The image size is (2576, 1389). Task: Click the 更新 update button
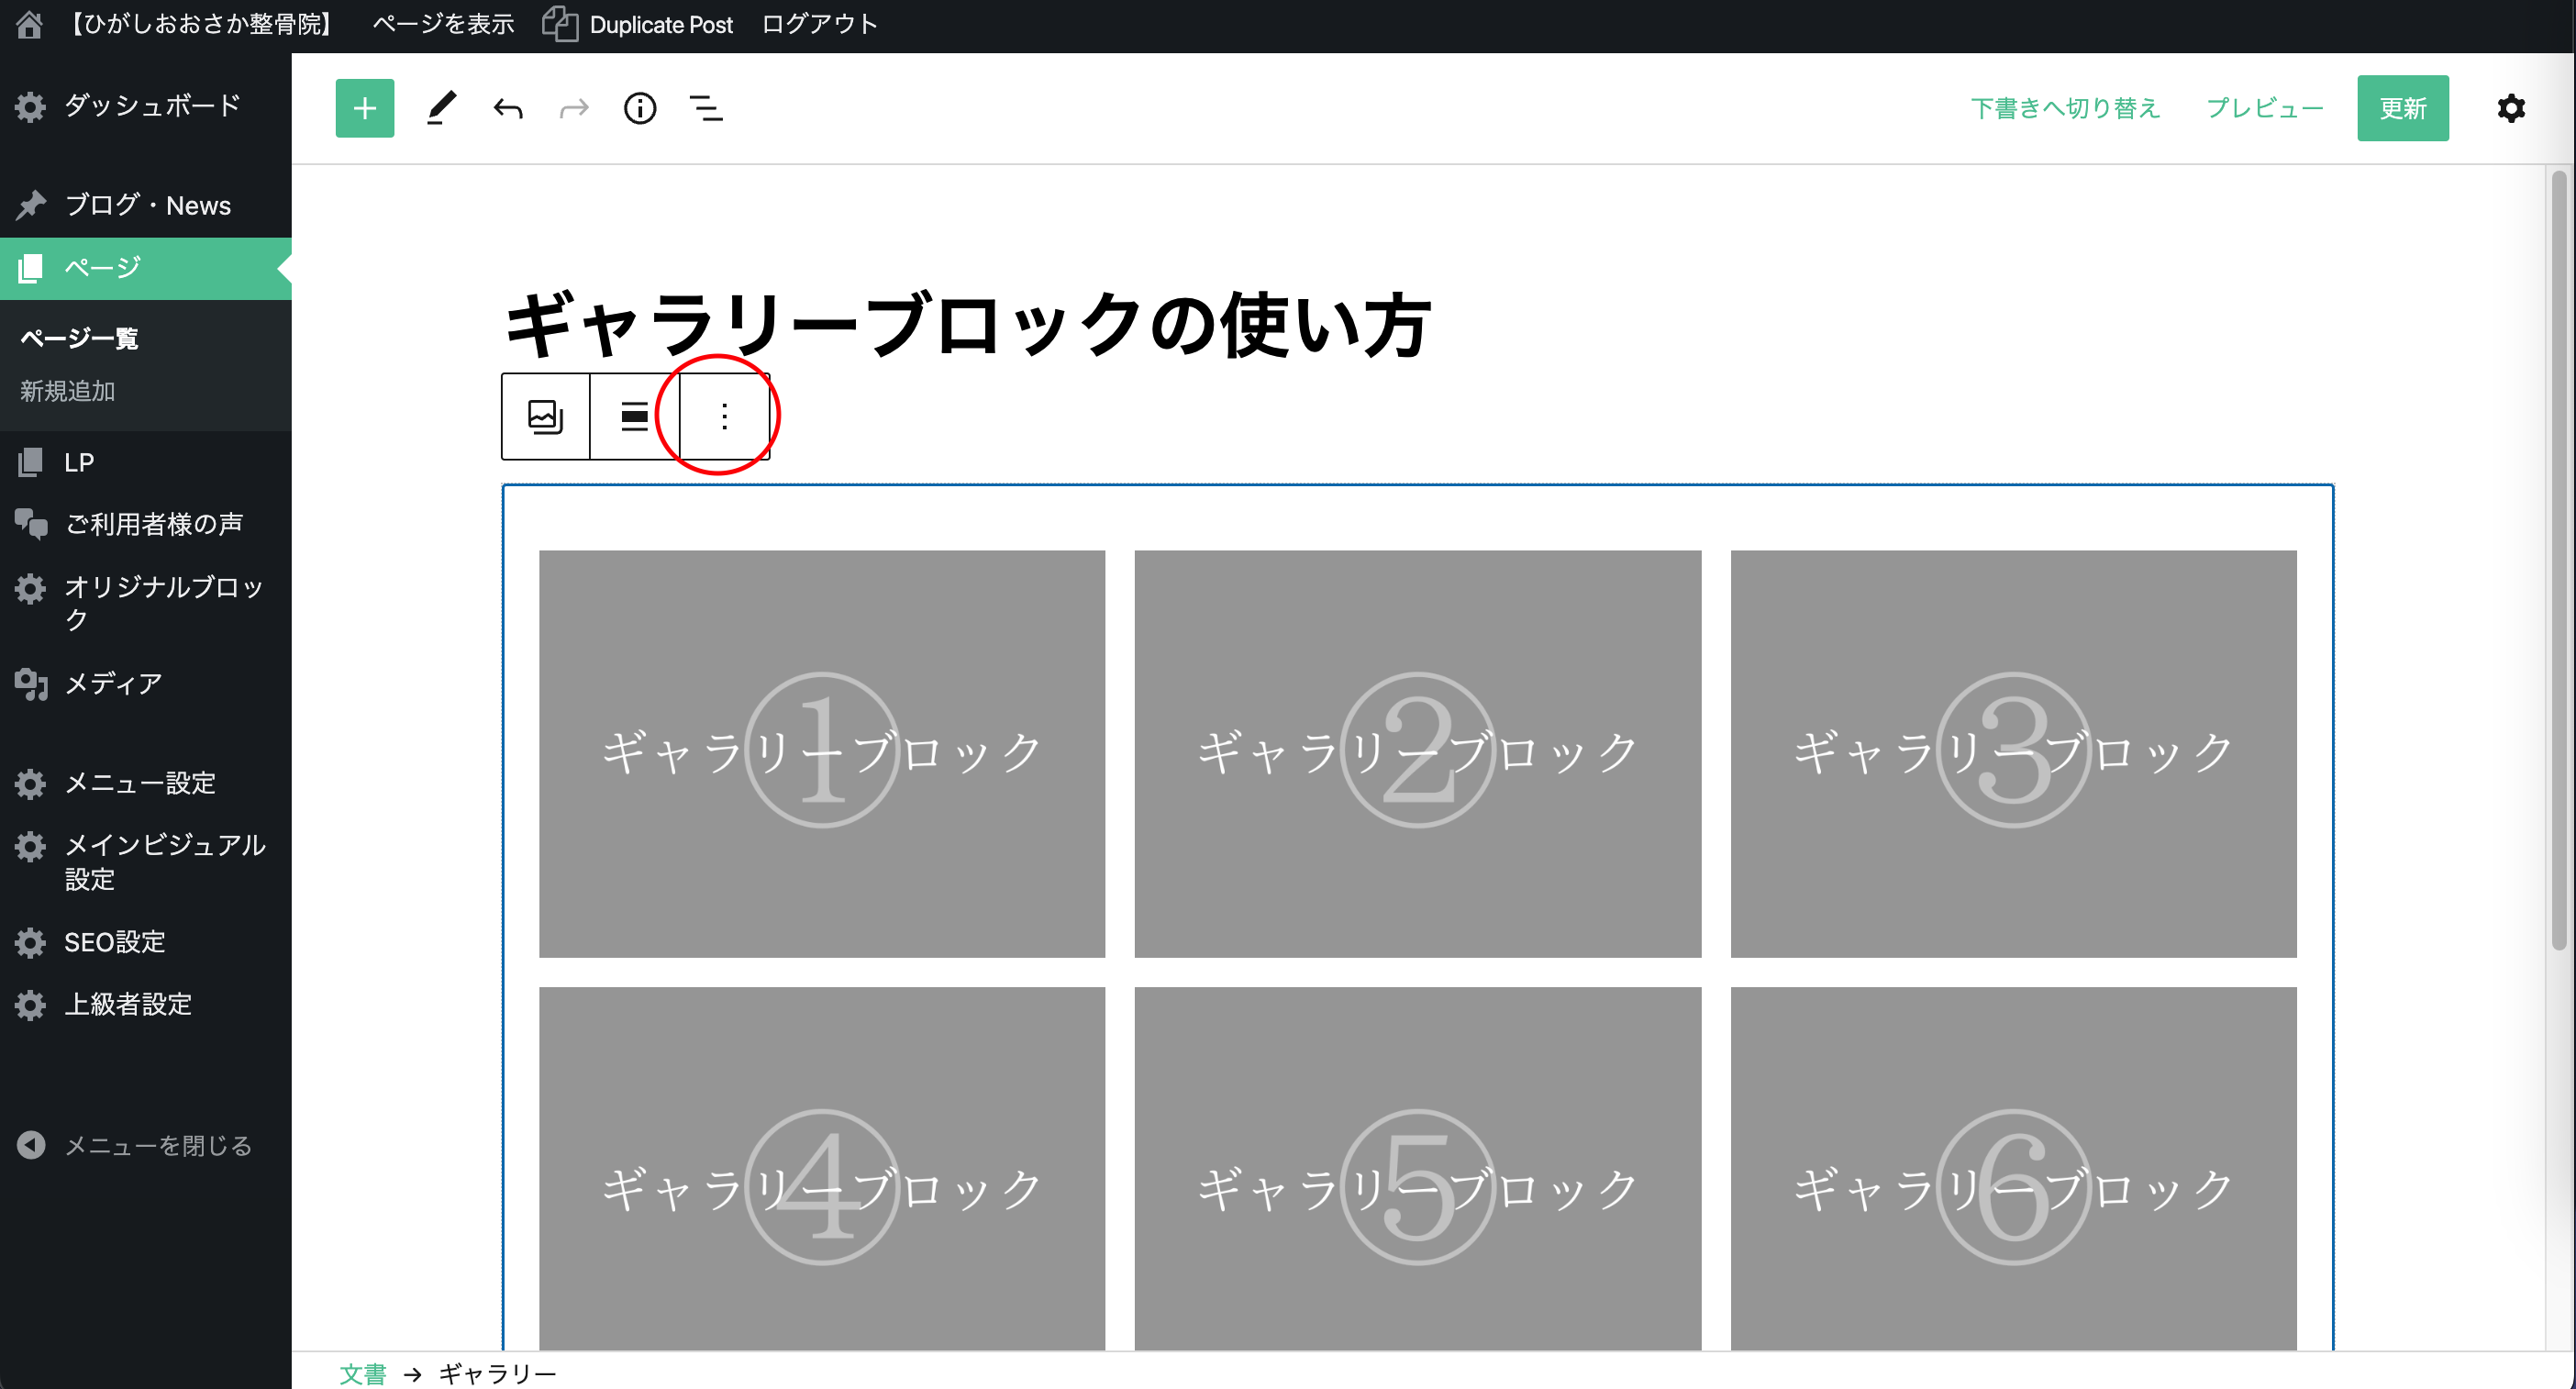click(x=2402, y=108)
